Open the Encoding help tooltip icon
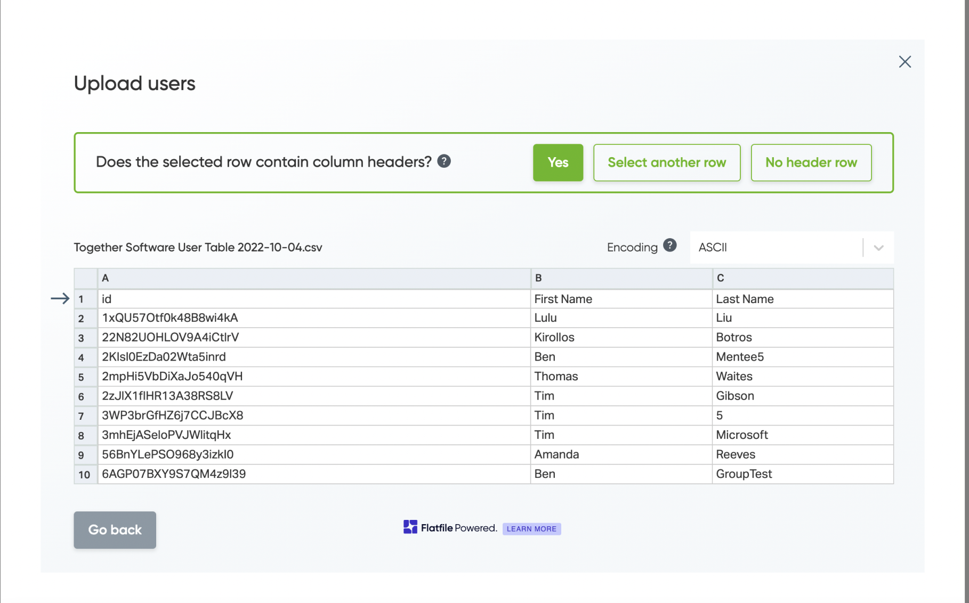Viewport: 969px width, 603px height. [x=670, y=246]
